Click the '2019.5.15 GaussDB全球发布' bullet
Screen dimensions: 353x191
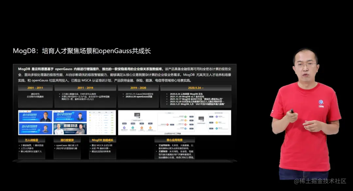pos(139,94)
